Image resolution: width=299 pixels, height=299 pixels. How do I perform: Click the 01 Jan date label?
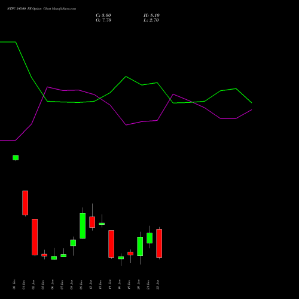24,285
